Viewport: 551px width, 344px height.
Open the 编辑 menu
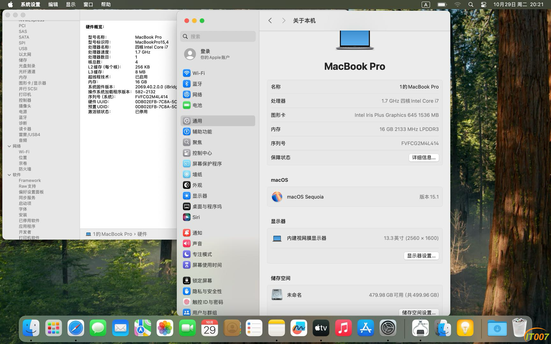(53, 4)
